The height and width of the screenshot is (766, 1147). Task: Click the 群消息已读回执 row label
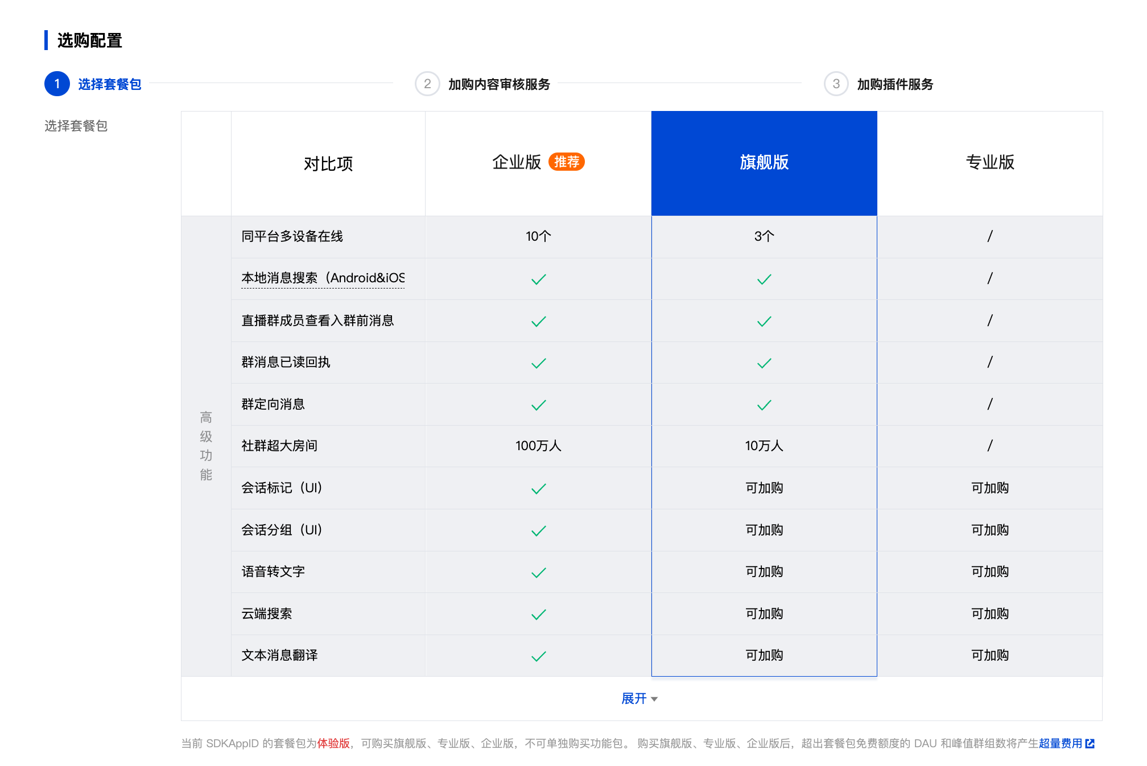(x=286, y=362)
